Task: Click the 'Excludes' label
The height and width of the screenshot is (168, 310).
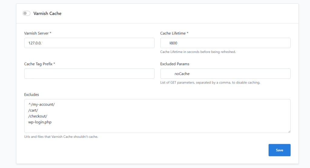Action: [x=31, y=94]
